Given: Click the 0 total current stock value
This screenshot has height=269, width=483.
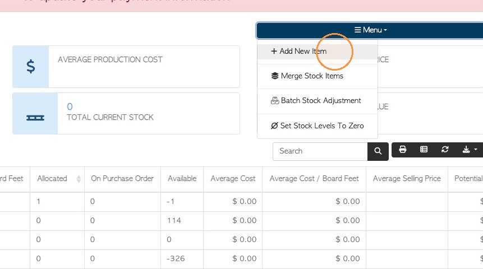Looking at the screenshot, I should [x=70, y=106].
